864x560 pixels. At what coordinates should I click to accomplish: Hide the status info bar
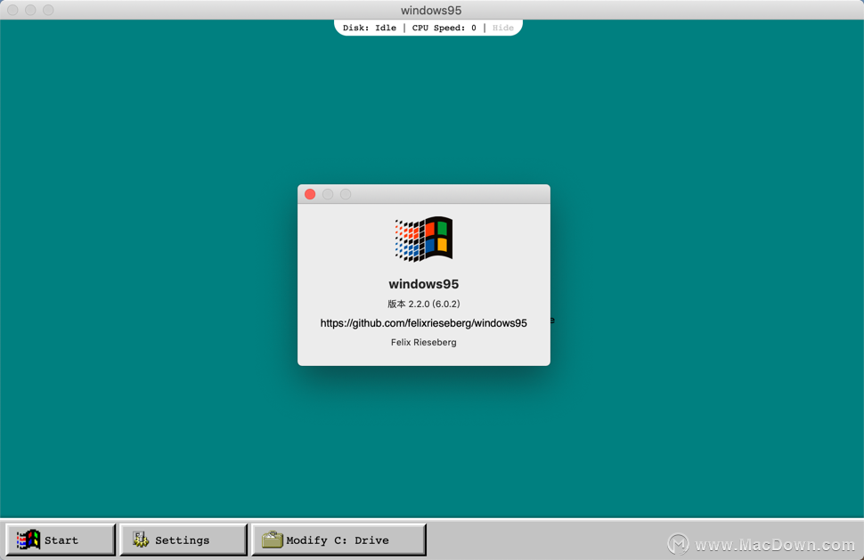click(x=502, y=28)
